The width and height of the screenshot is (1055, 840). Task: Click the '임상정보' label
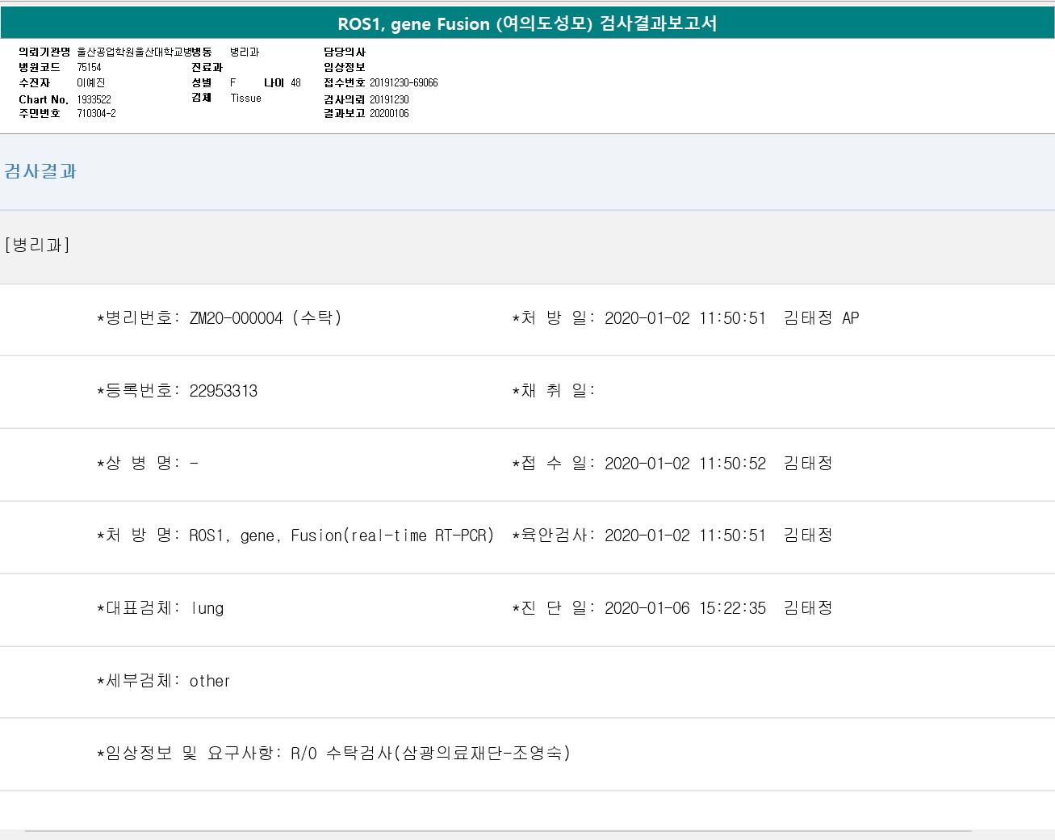click(345, 67)
